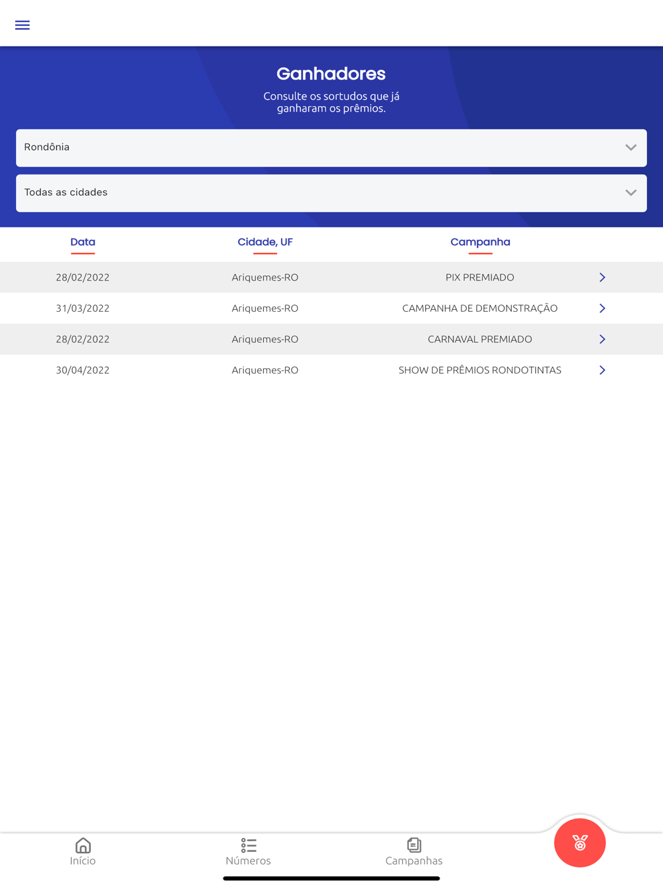Sort by the Cidade, UF column header
Viewport: 663px width, 885px height.
coord(265,242)
